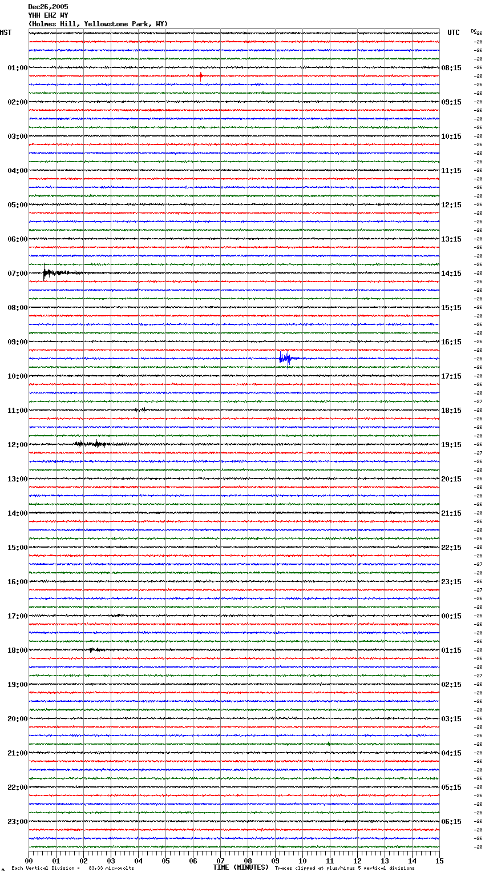The height and width of the screenshot is (876, 485).
Task: Click the small black event on the 11:00 trace
Action: [141, 409]
